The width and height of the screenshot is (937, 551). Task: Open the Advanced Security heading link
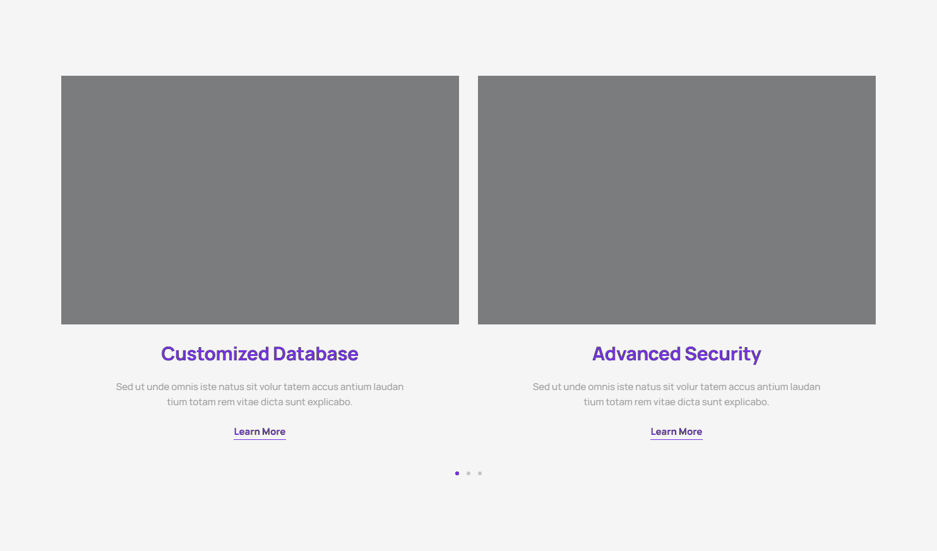pos(676,354)
